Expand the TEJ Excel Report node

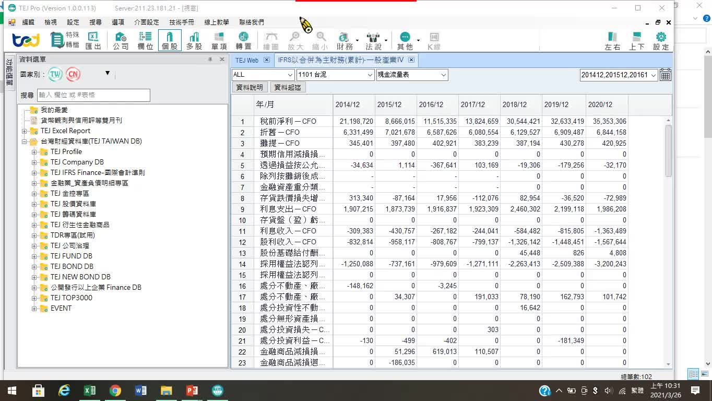[x=25, y=131]
